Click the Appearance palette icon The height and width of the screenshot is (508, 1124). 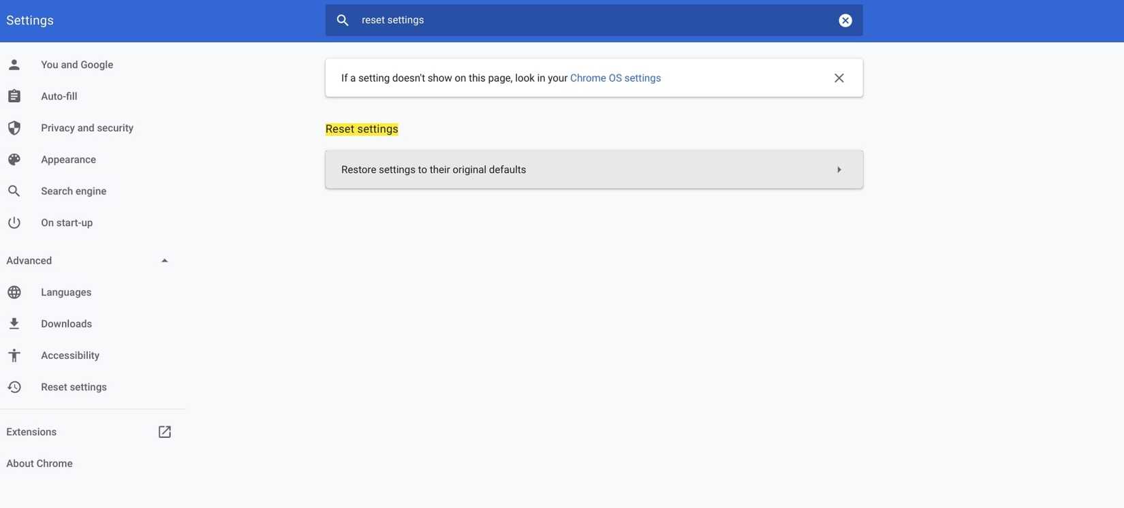(14, 159)
